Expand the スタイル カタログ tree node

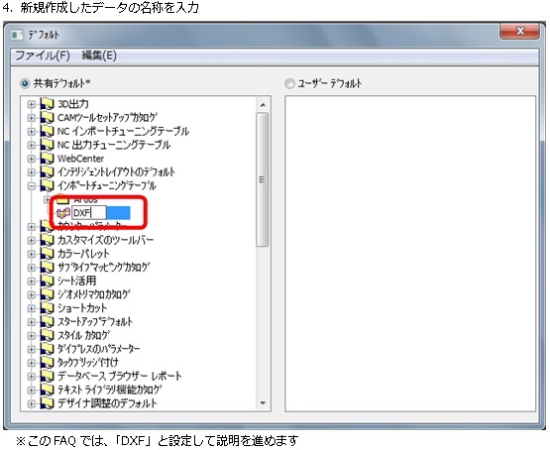tap(32, 335)
